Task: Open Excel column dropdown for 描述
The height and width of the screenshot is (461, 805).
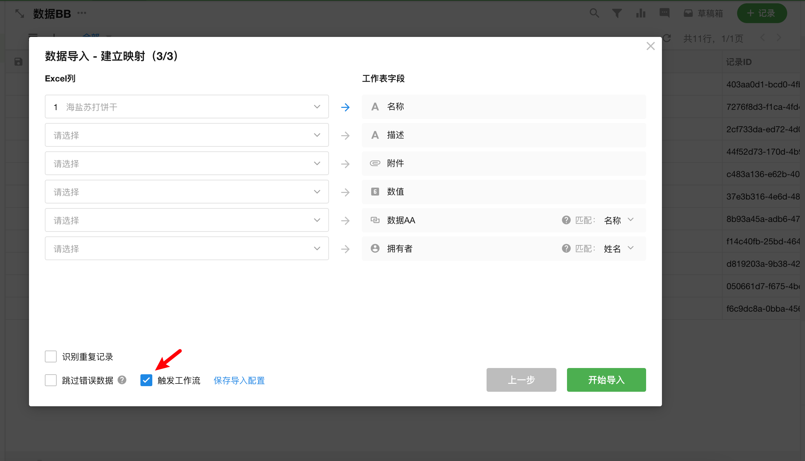Action: point(187,135)
